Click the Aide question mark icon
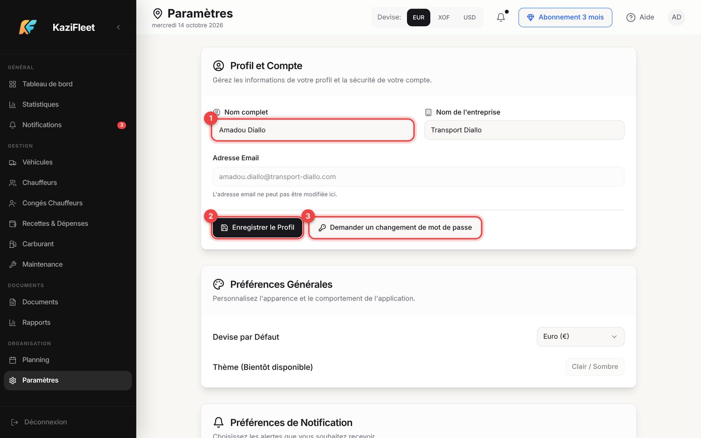This screenshot has width=701, height=438. (631, 17)
